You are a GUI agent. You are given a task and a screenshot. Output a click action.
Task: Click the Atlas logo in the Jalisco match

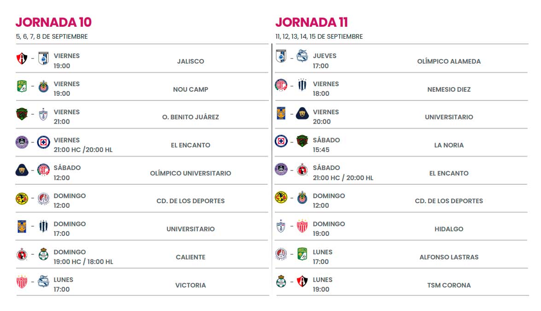point(22,59)
